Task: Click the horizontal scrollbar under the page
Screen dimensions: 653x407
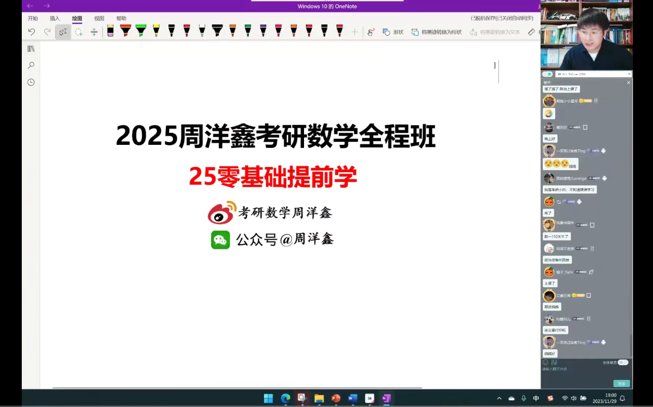Action: pyautogui.click(x=237, y=388)
